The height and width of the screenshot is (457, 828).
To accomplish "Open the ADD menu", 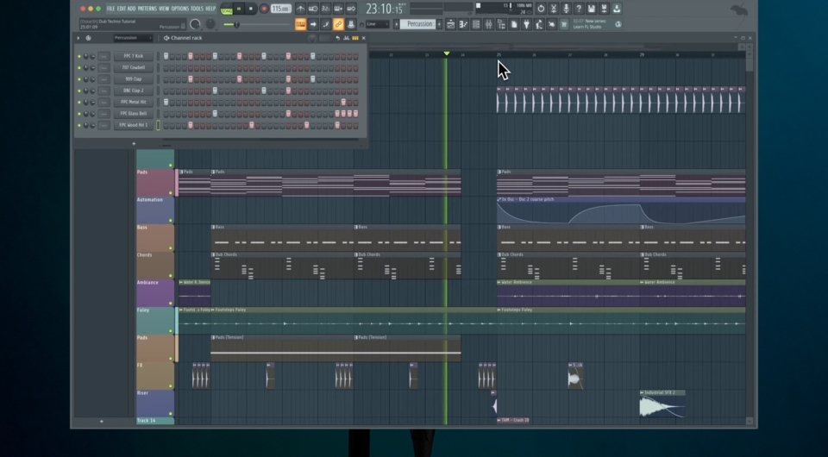I will [x=131, y=9].
